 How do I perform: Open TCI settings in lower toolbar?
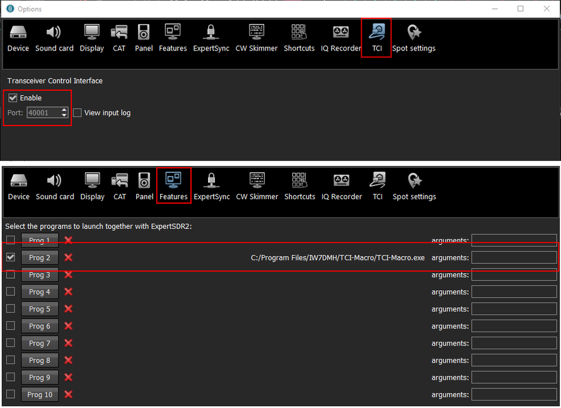pyautogui.click(x=378, y=187)
